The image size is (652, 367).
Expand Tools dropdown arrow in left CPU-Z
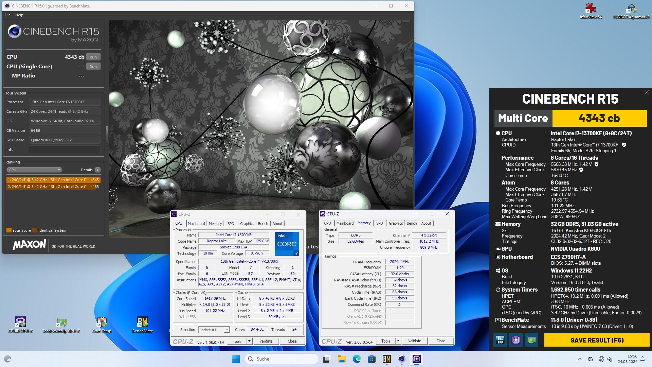click(x=249, y=341)
